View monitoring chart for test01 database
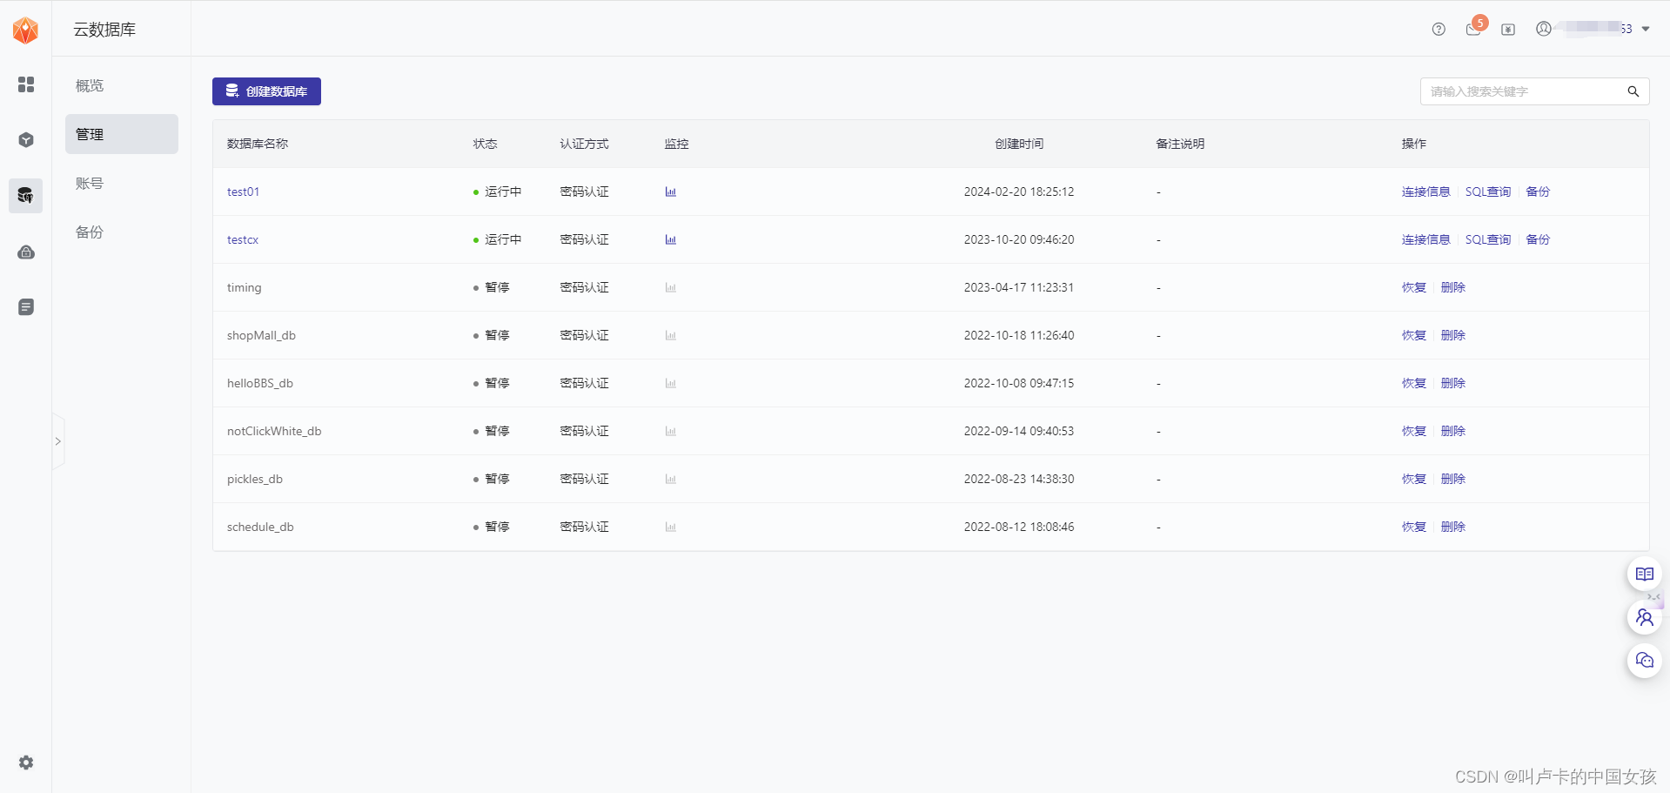The image size is (1670, 793). (x=670, y=192)
